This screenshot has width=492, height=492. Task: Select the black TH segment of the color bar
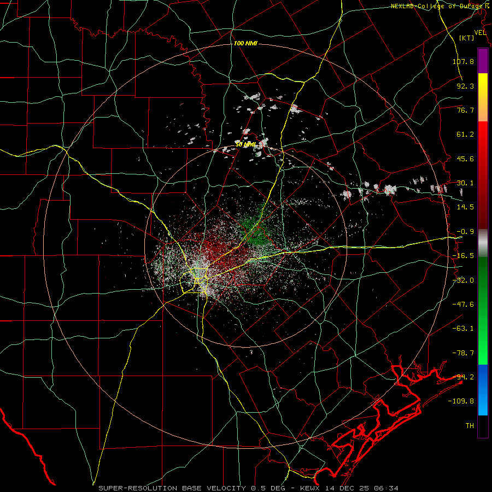click(483, 426)
